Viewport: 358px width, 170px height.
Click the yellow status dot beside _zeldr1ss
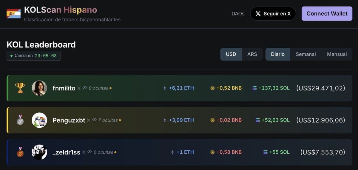(x=115, y=152)
